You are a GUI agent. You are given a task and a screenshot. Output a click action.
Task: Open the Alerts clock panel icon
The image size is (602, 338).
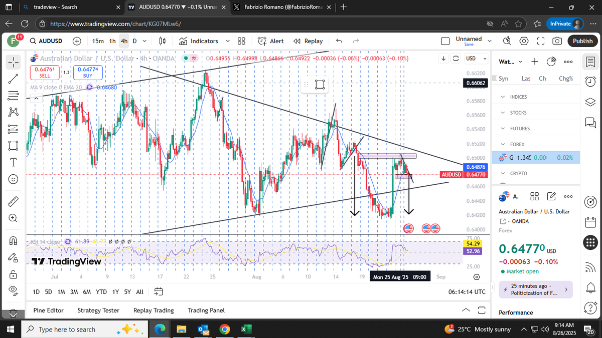pyautogui.click(x=590, y=82)
